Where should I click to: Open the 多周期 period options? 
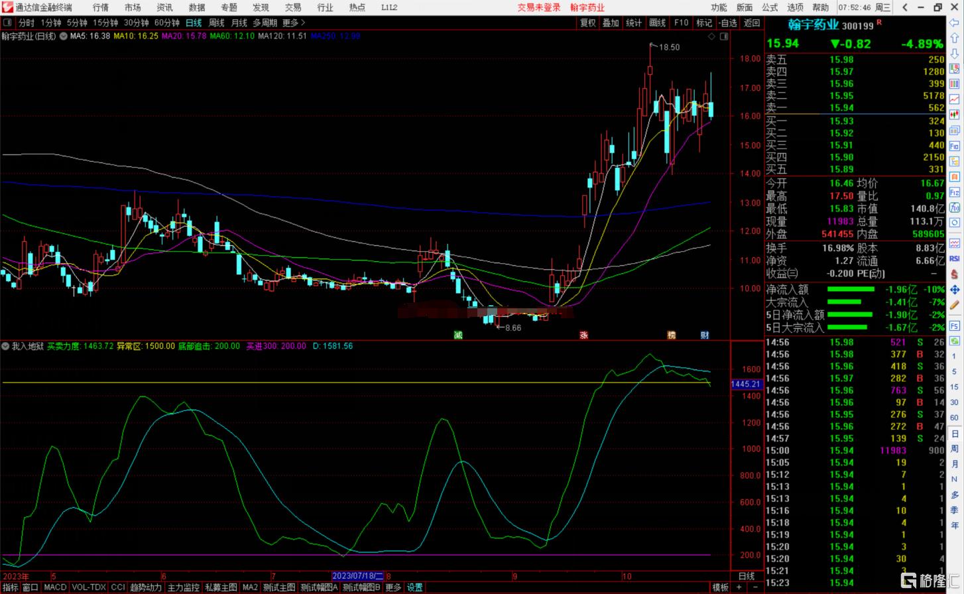[265, 23]
